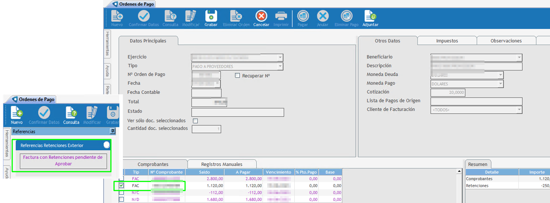Open the Beneficiario dropdown
The height and width of the screenshot is (203, 550).
pos(519,58)
